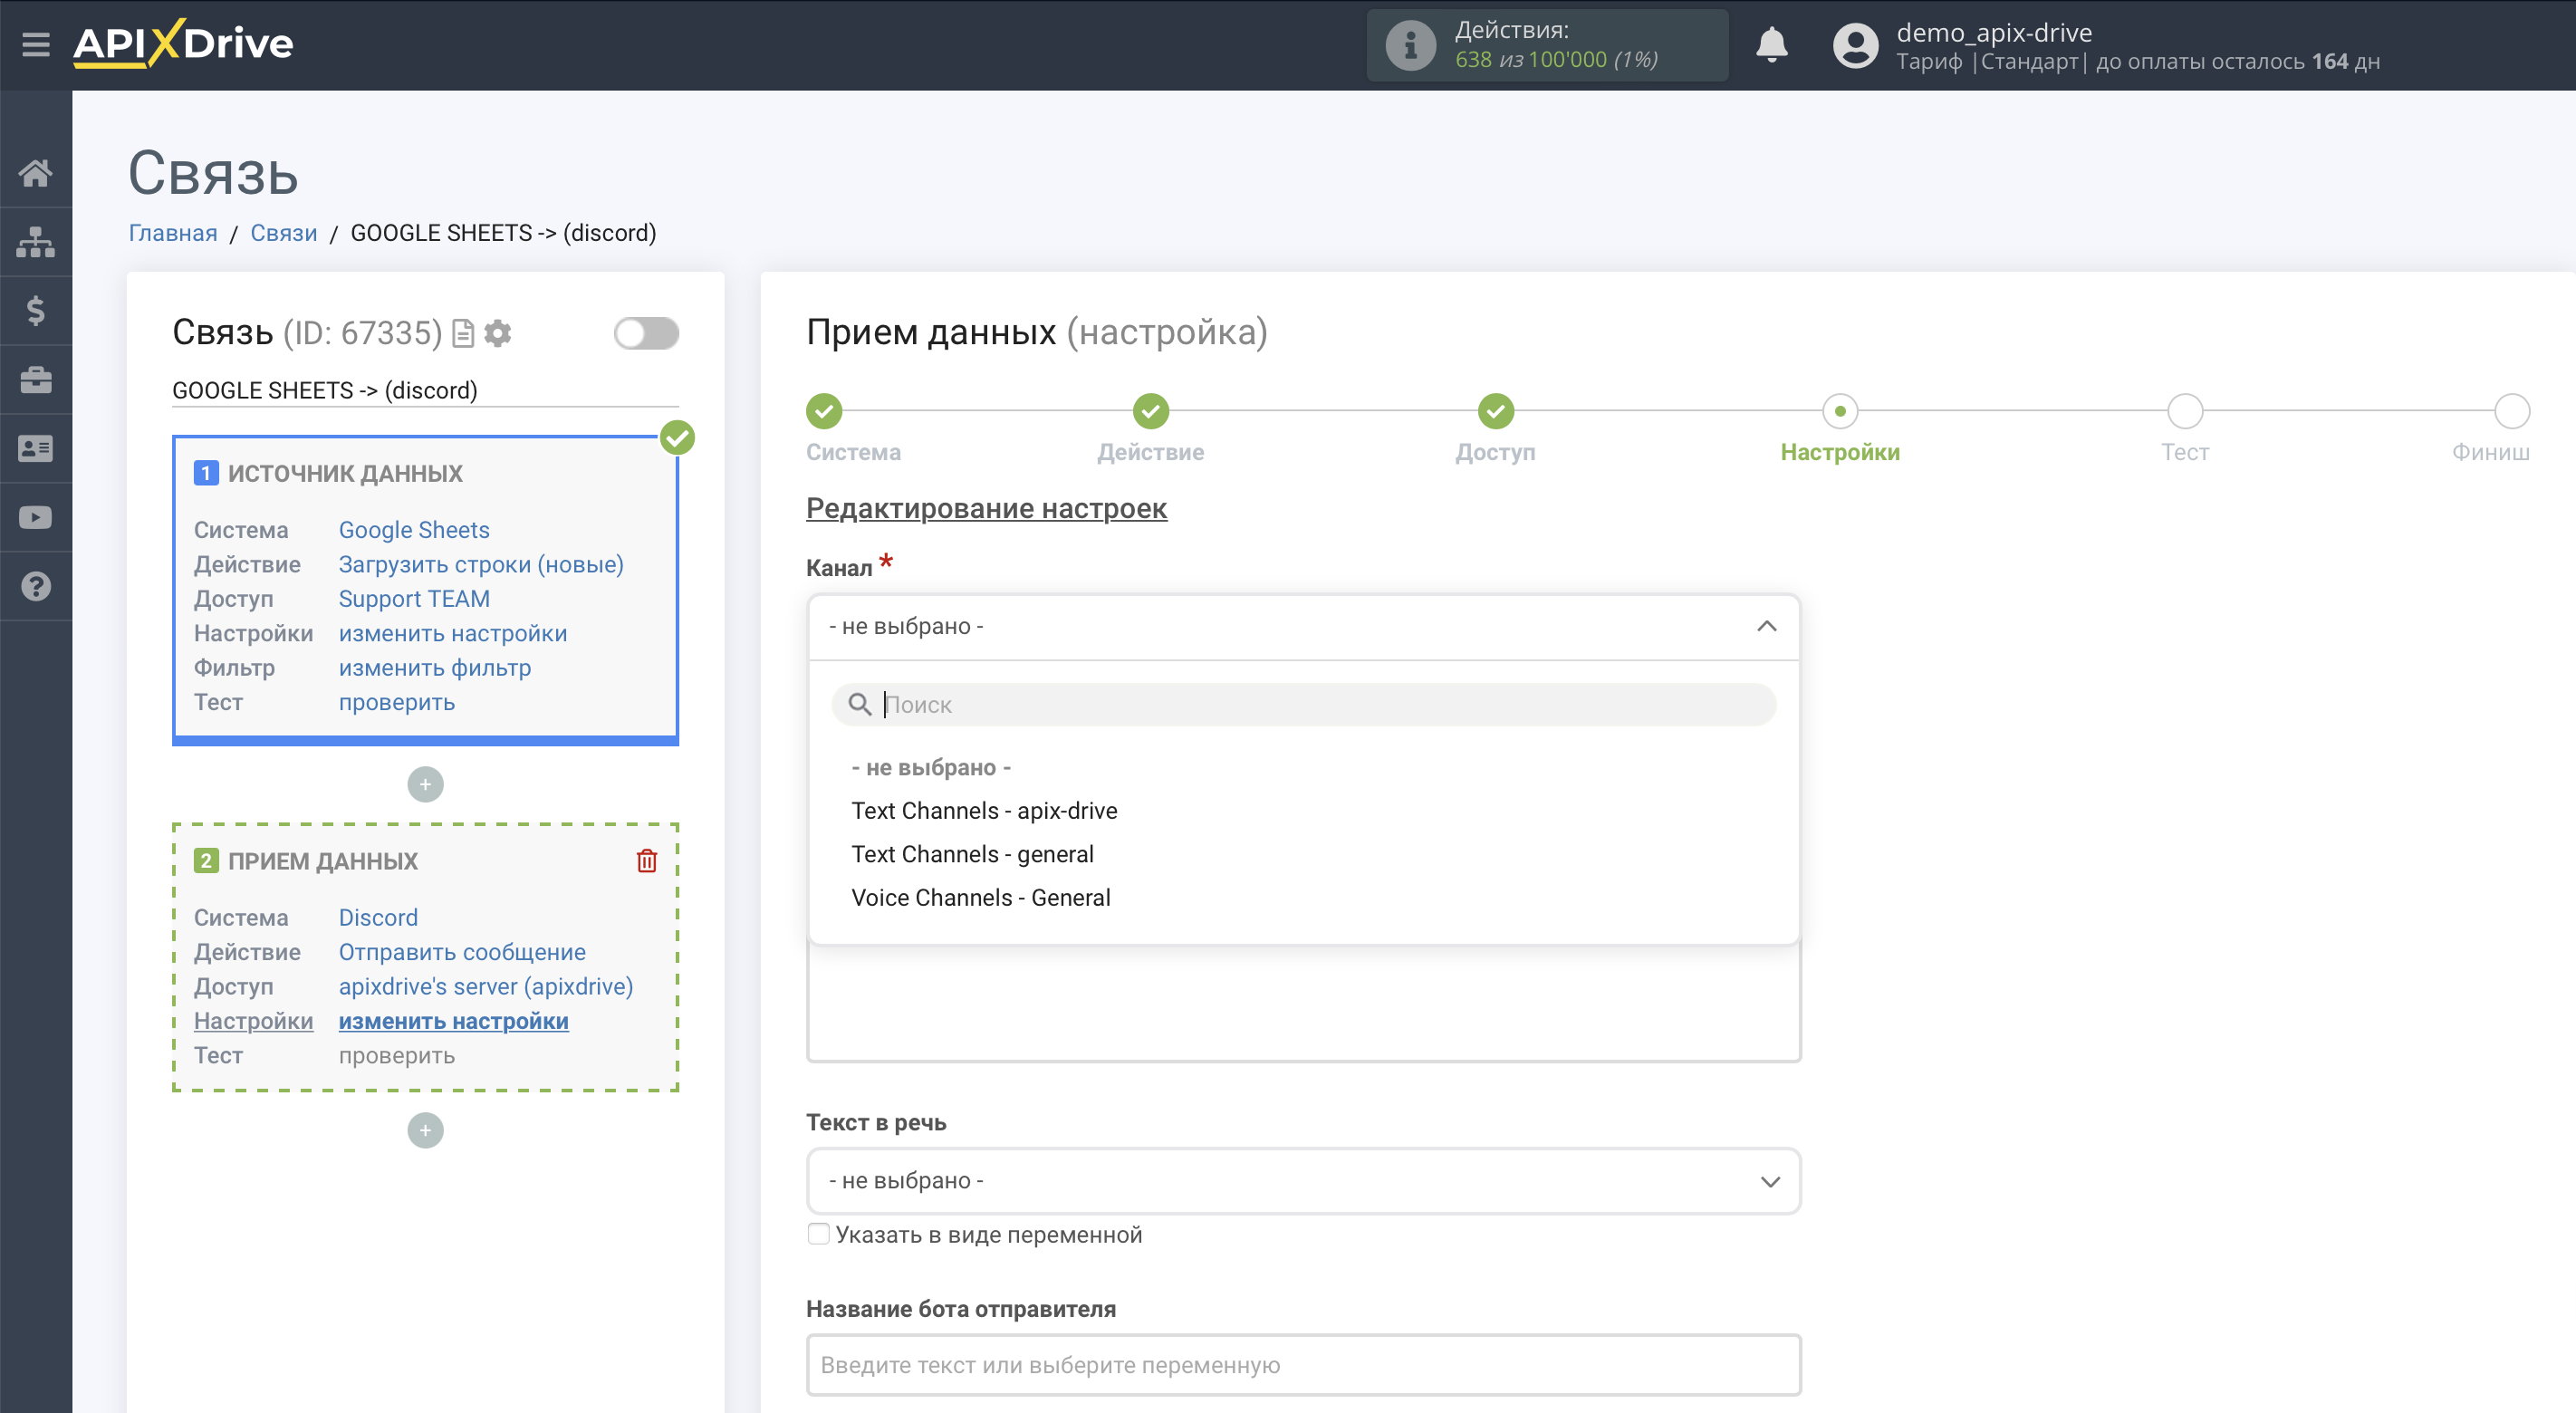The image size is (2576, 1413).
Task: Open the briefcase sidebar icon
Action: pos(36,380)
